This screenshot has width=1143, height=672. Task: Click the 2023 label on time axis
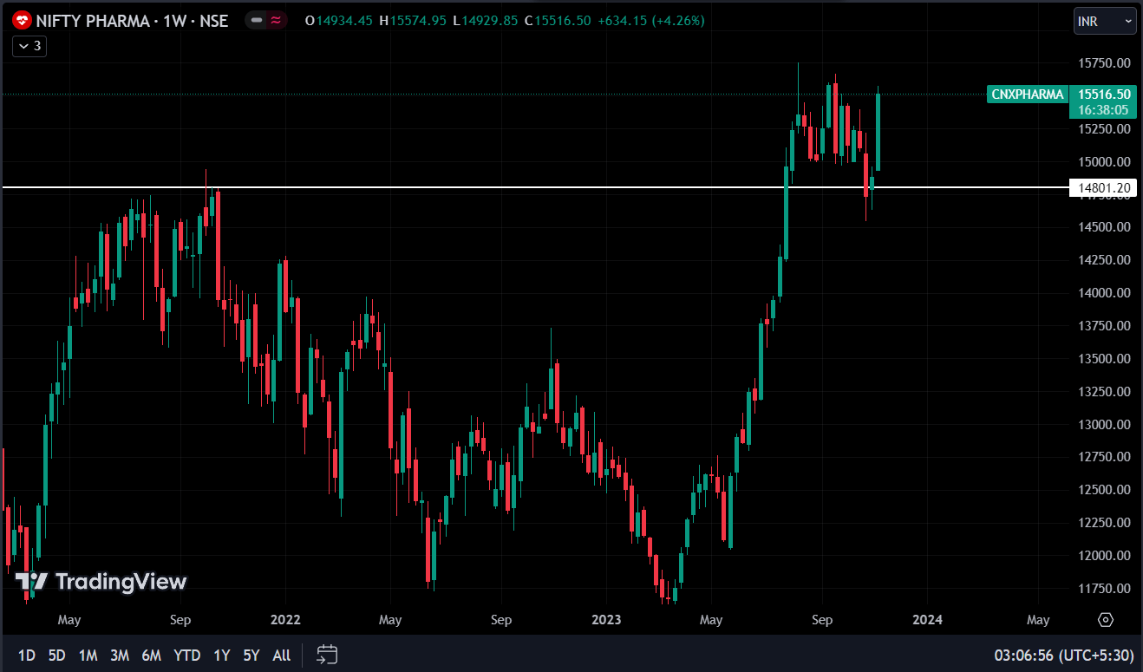(606, 620)
